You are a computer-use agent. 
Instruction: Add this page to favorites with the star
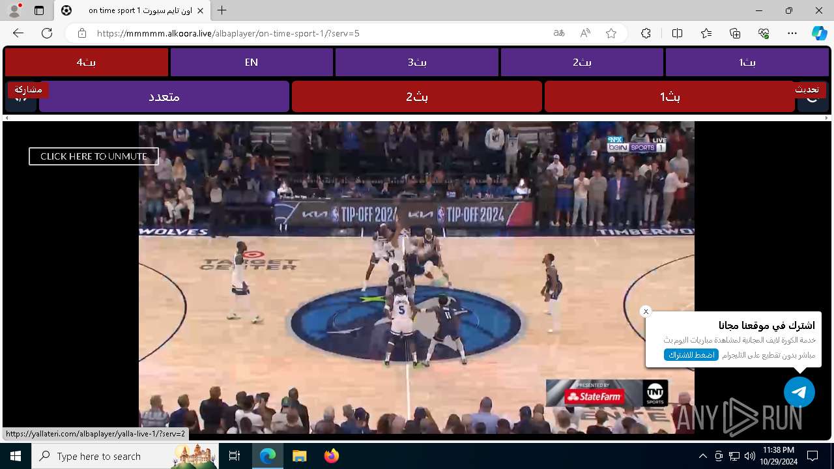(x=611, y=33)
